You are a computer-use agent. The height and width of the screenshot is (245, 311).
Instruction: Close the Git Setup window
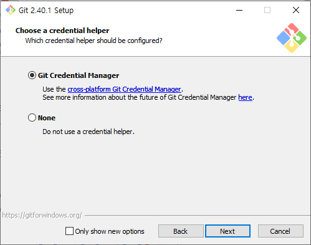coord(296,10)
